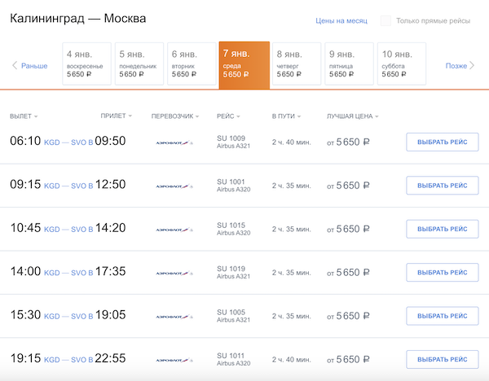489x381 pixels.
Task: Sort by ПРИЛЕТ arrival column
Action: (116, 116)
